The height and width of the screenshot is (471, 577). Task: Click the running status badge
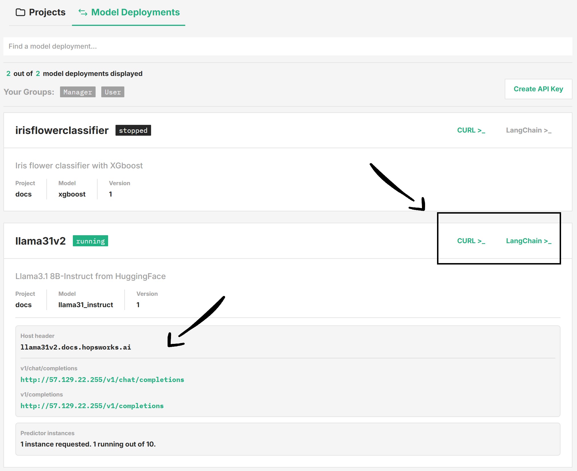[x=90, y=241]
